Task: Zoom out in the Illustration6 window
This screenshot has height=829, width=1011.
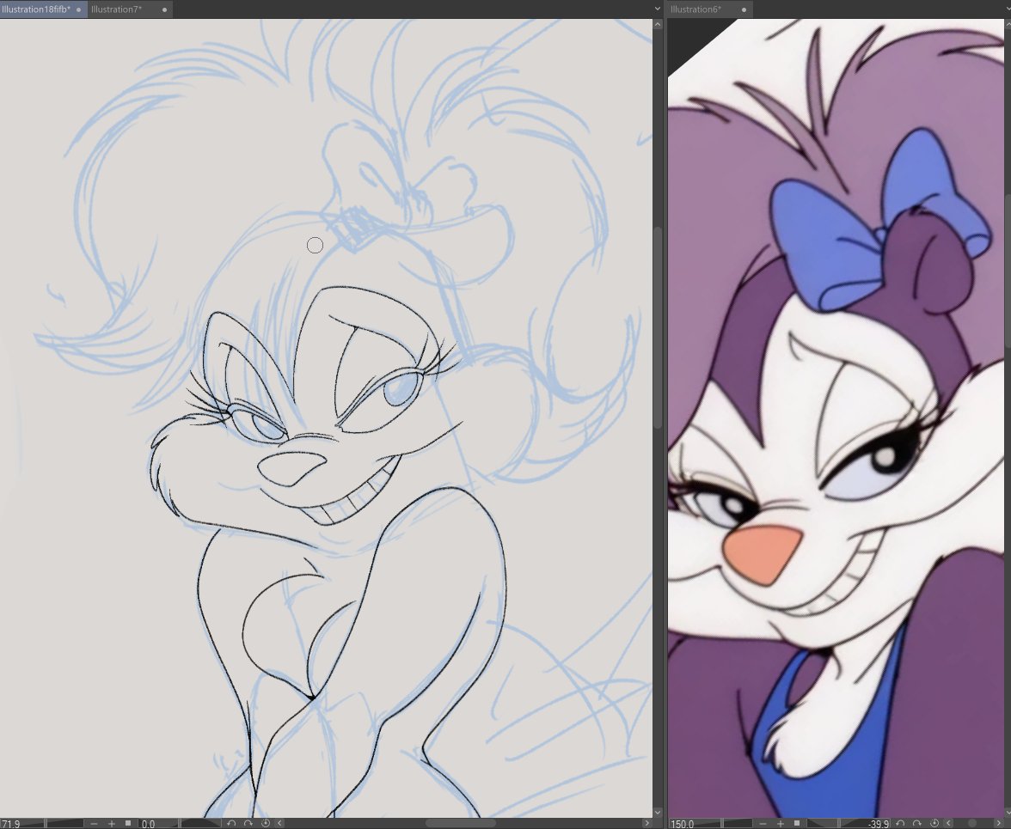Action: pos(763,824)
